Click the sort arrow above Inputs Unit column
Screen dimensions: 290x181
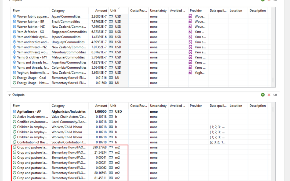pyautogui.click(x=119, y=8)
